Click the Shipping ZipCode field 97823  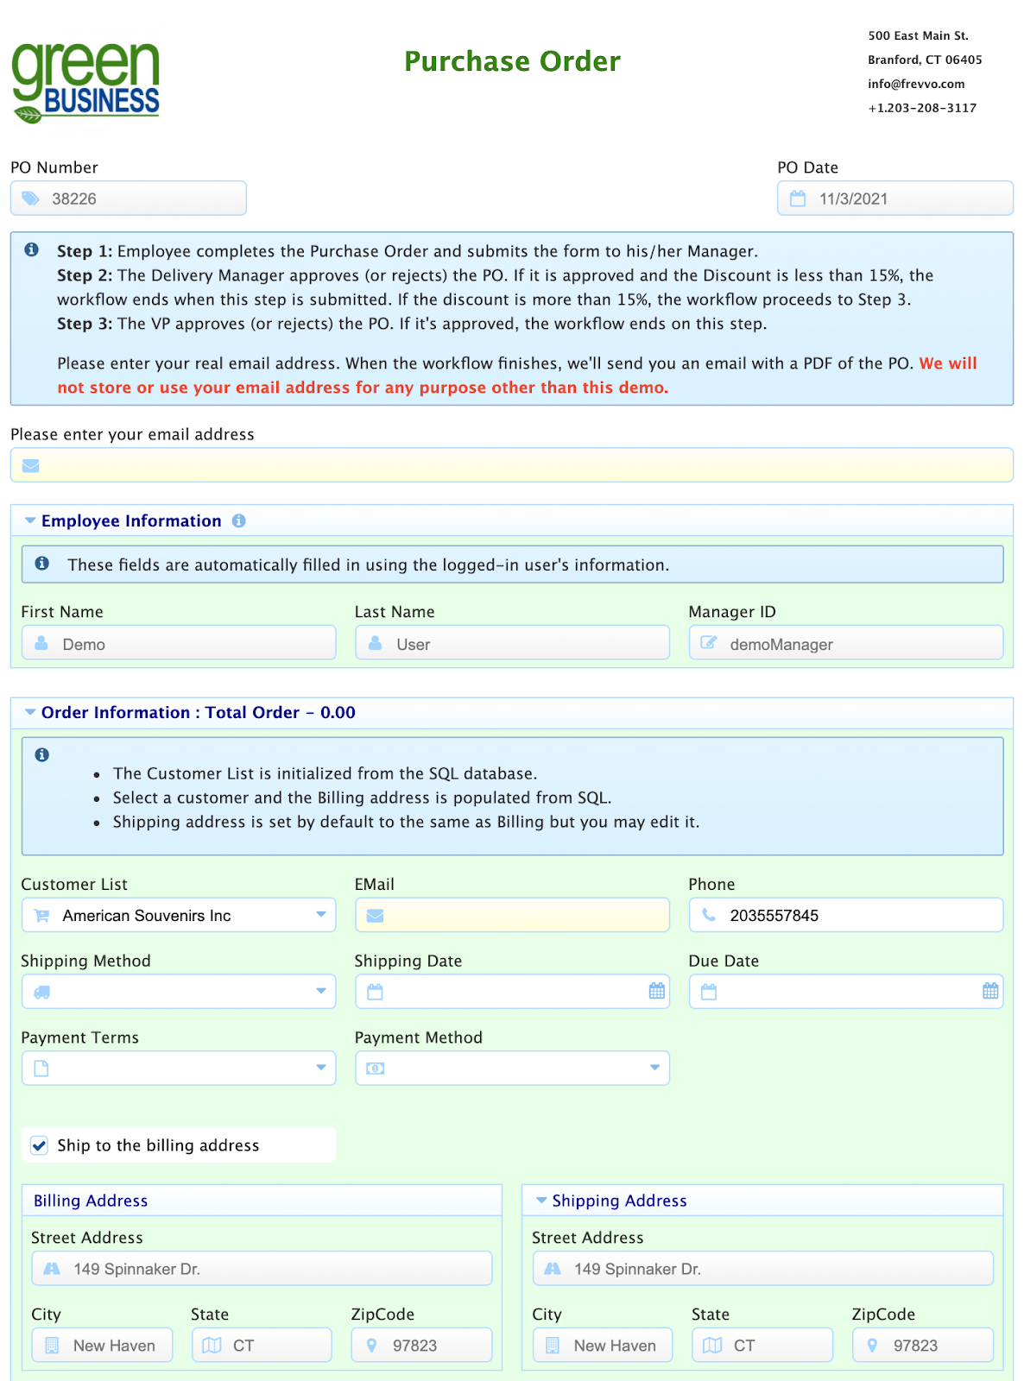click(x=923, y=1346)
